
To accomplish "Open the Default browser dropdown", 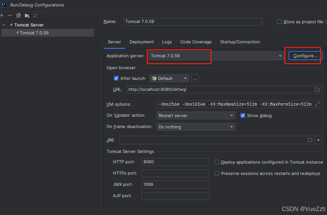I will click(169, 78).
